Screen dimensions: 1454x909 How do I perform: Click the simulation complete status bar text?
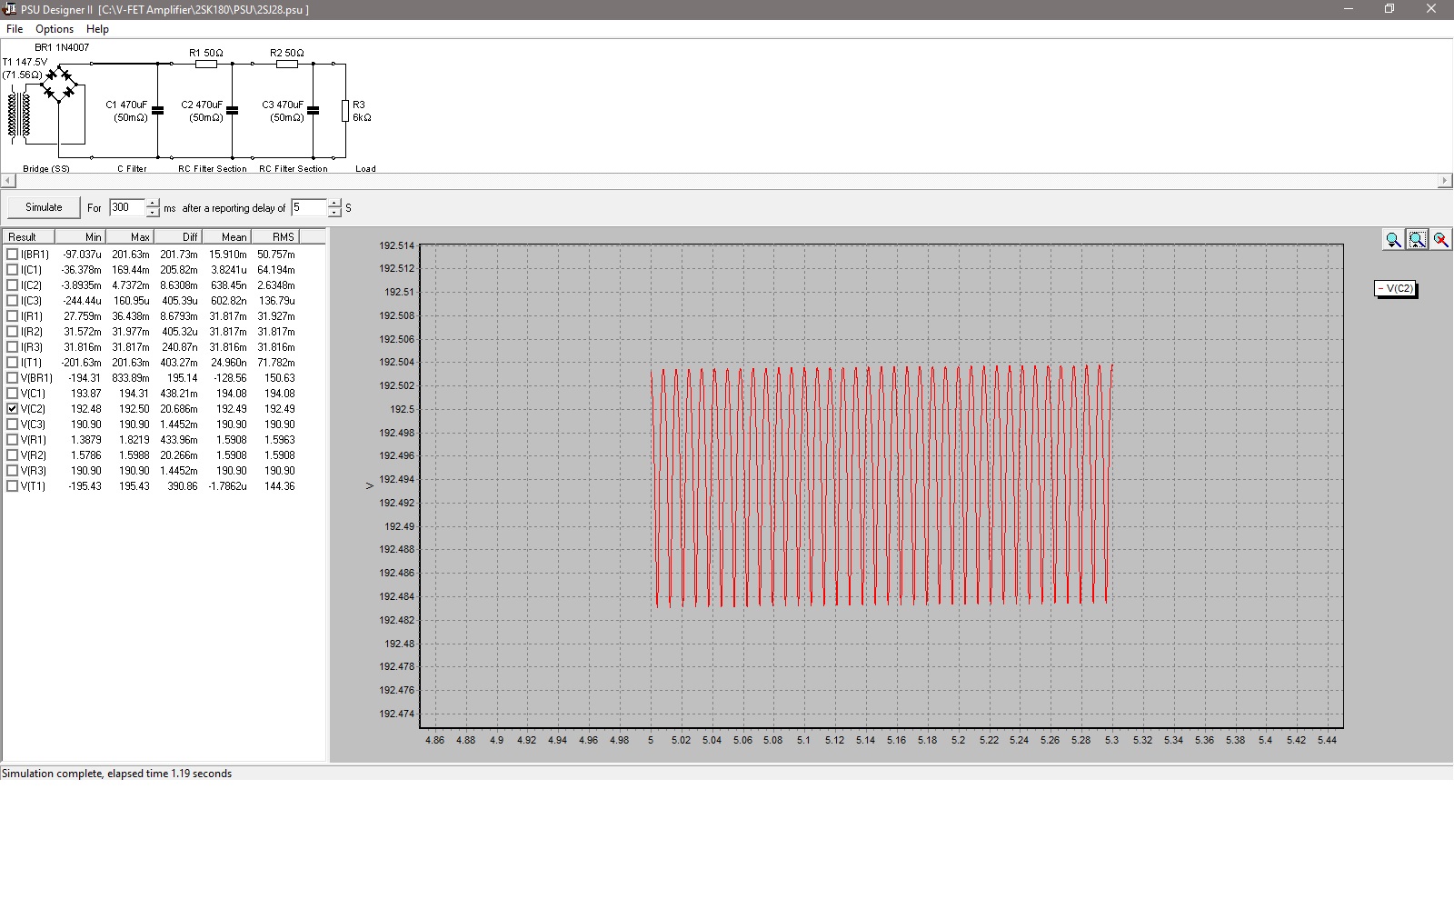pos(116,774)
